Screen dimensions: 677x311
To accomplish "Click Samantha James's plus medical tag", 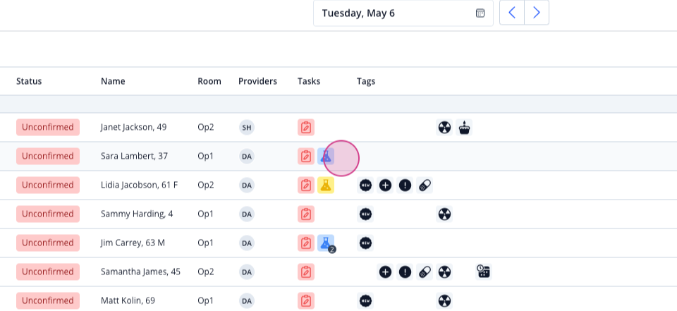I will click(385, 272).
